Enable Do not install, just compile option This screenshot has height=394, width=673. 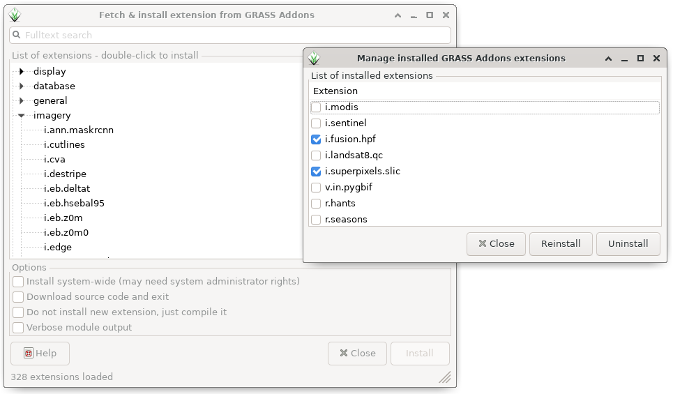pos(18,312)
